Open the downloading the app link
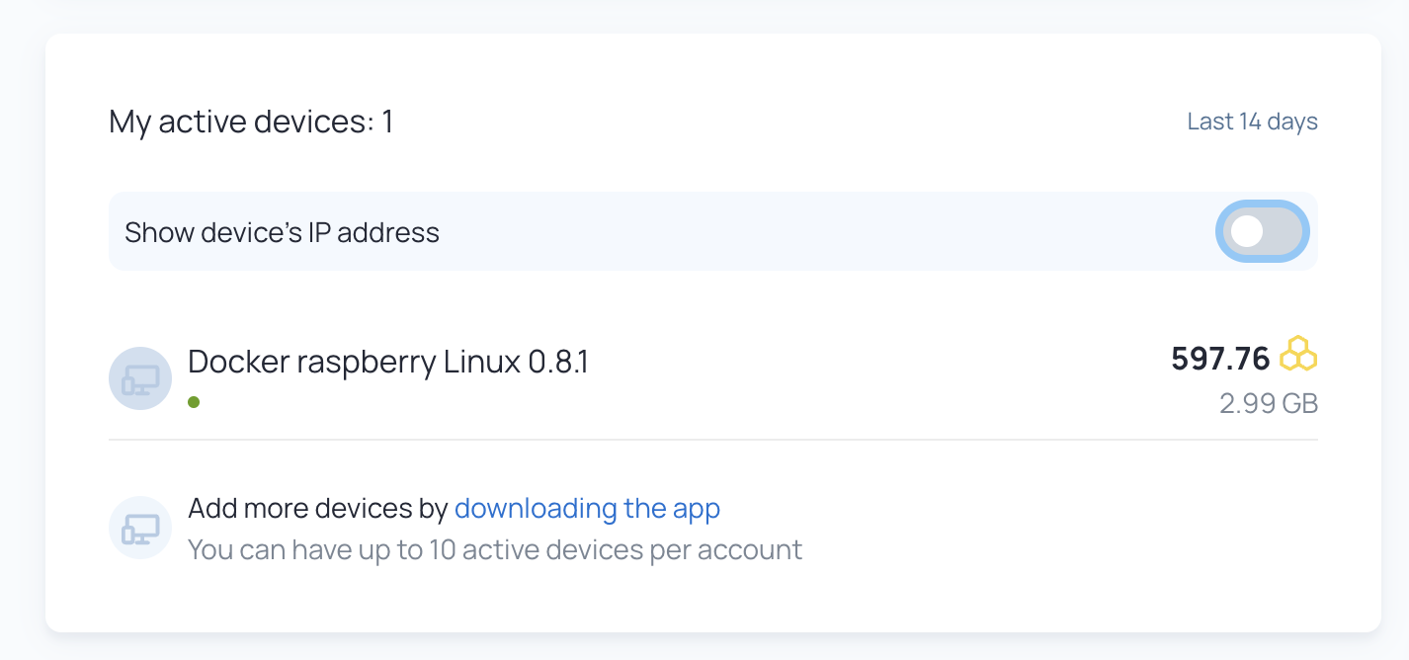 pos(587,509)
